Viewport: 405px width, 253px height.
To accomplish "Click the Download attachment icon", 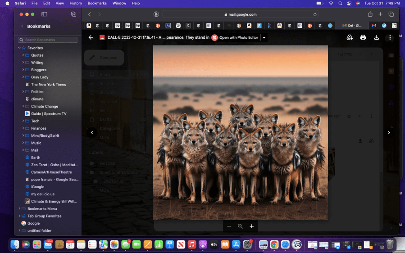I will pyautogui.click(x=377, y=38).
